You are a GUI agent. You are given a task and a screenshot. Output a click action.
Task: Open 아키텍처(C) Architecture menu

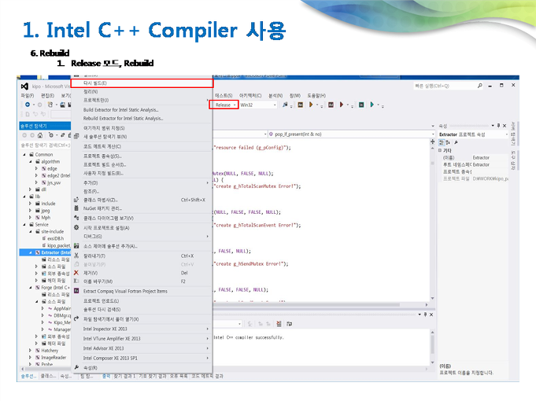250,96
